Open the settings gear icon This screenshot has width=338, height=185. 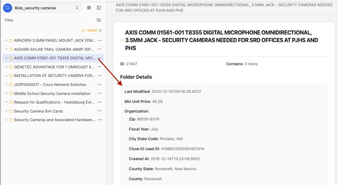pyautogui.click(x=89, y=8)
